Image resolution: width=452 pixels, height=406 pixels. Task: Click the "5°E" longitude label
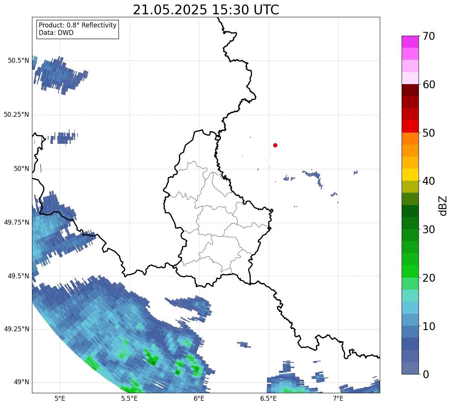click(60, 398)
